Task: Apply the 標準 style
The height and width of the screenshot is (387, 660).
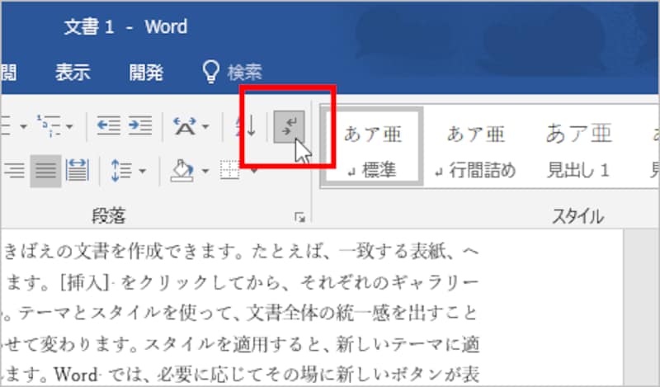Action: [372, 147]
